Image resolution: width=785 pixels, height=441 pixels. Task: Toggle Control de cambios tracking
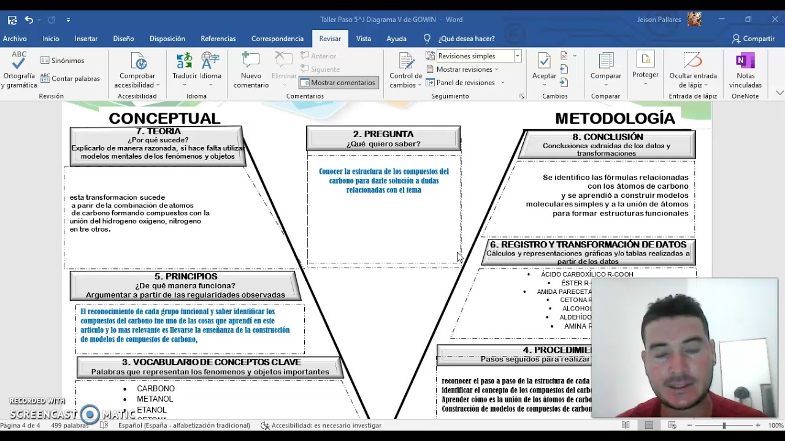pyautogui.click(x=405, y=70)
